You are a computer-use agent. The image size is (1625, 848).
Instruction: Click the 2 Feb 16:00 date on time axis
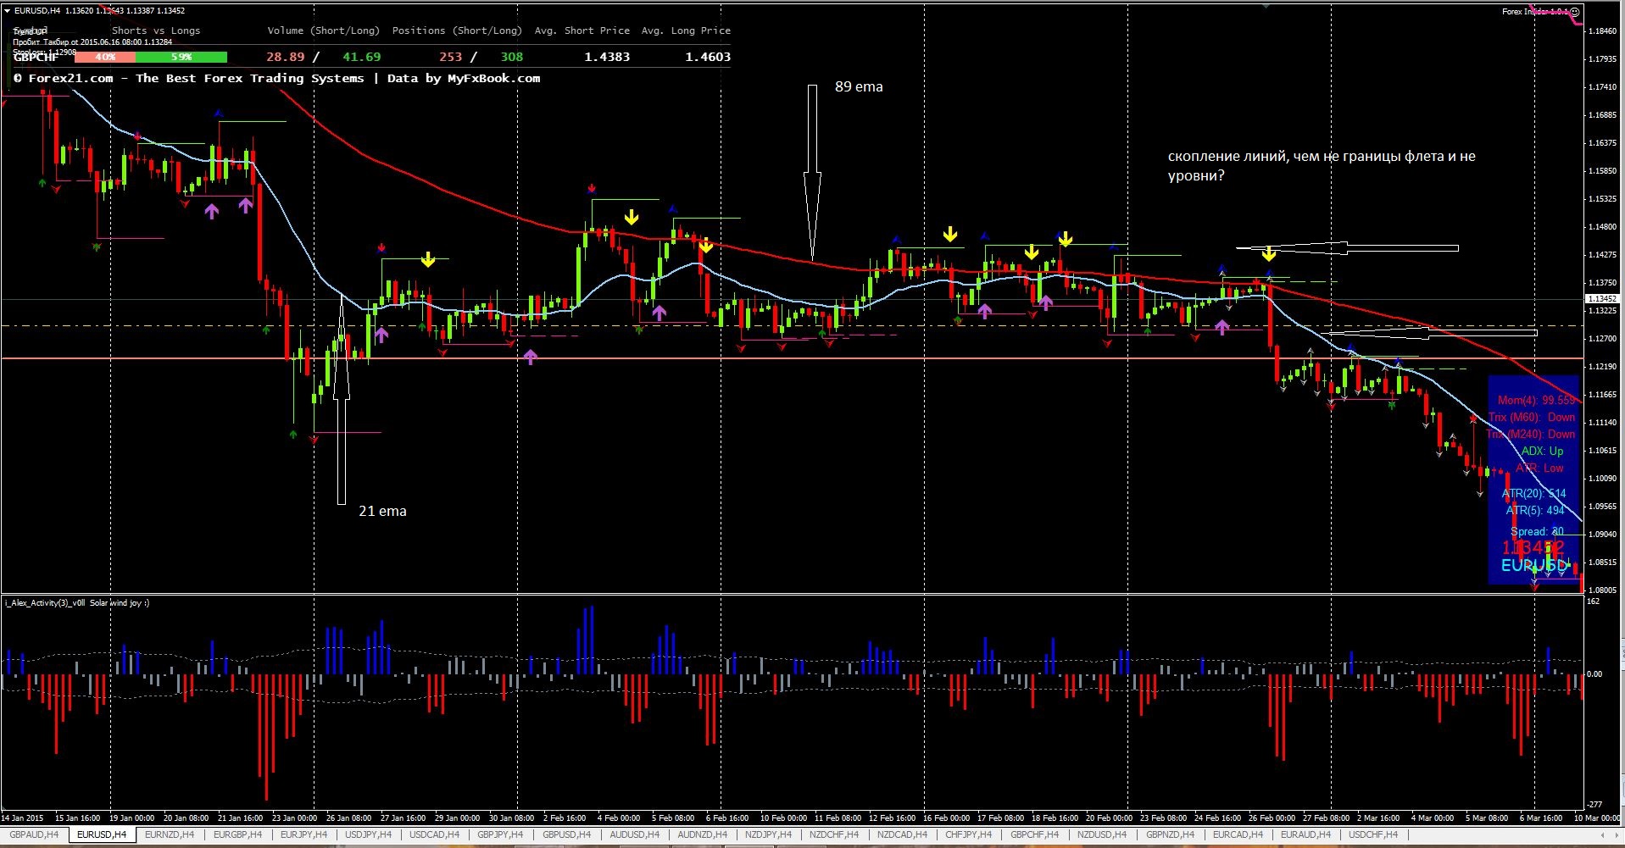click(x=565, y=818)
